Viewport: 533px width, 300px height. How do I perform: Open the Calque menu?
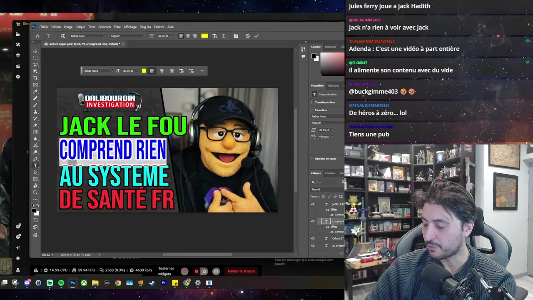[80, 27]
